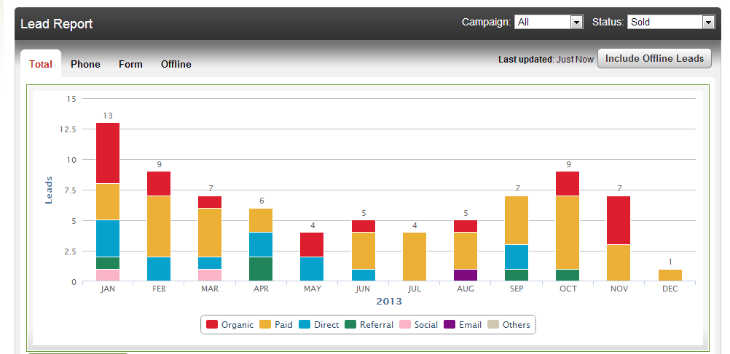Viewport: 730px width, 354px height.
Task: Switch to the Form tab
Action: [x=130, y=64]
